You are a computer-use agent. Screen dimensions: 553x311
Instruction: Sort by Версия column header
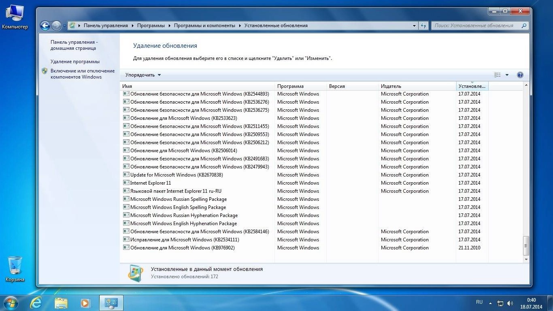[x=352, y=86]
